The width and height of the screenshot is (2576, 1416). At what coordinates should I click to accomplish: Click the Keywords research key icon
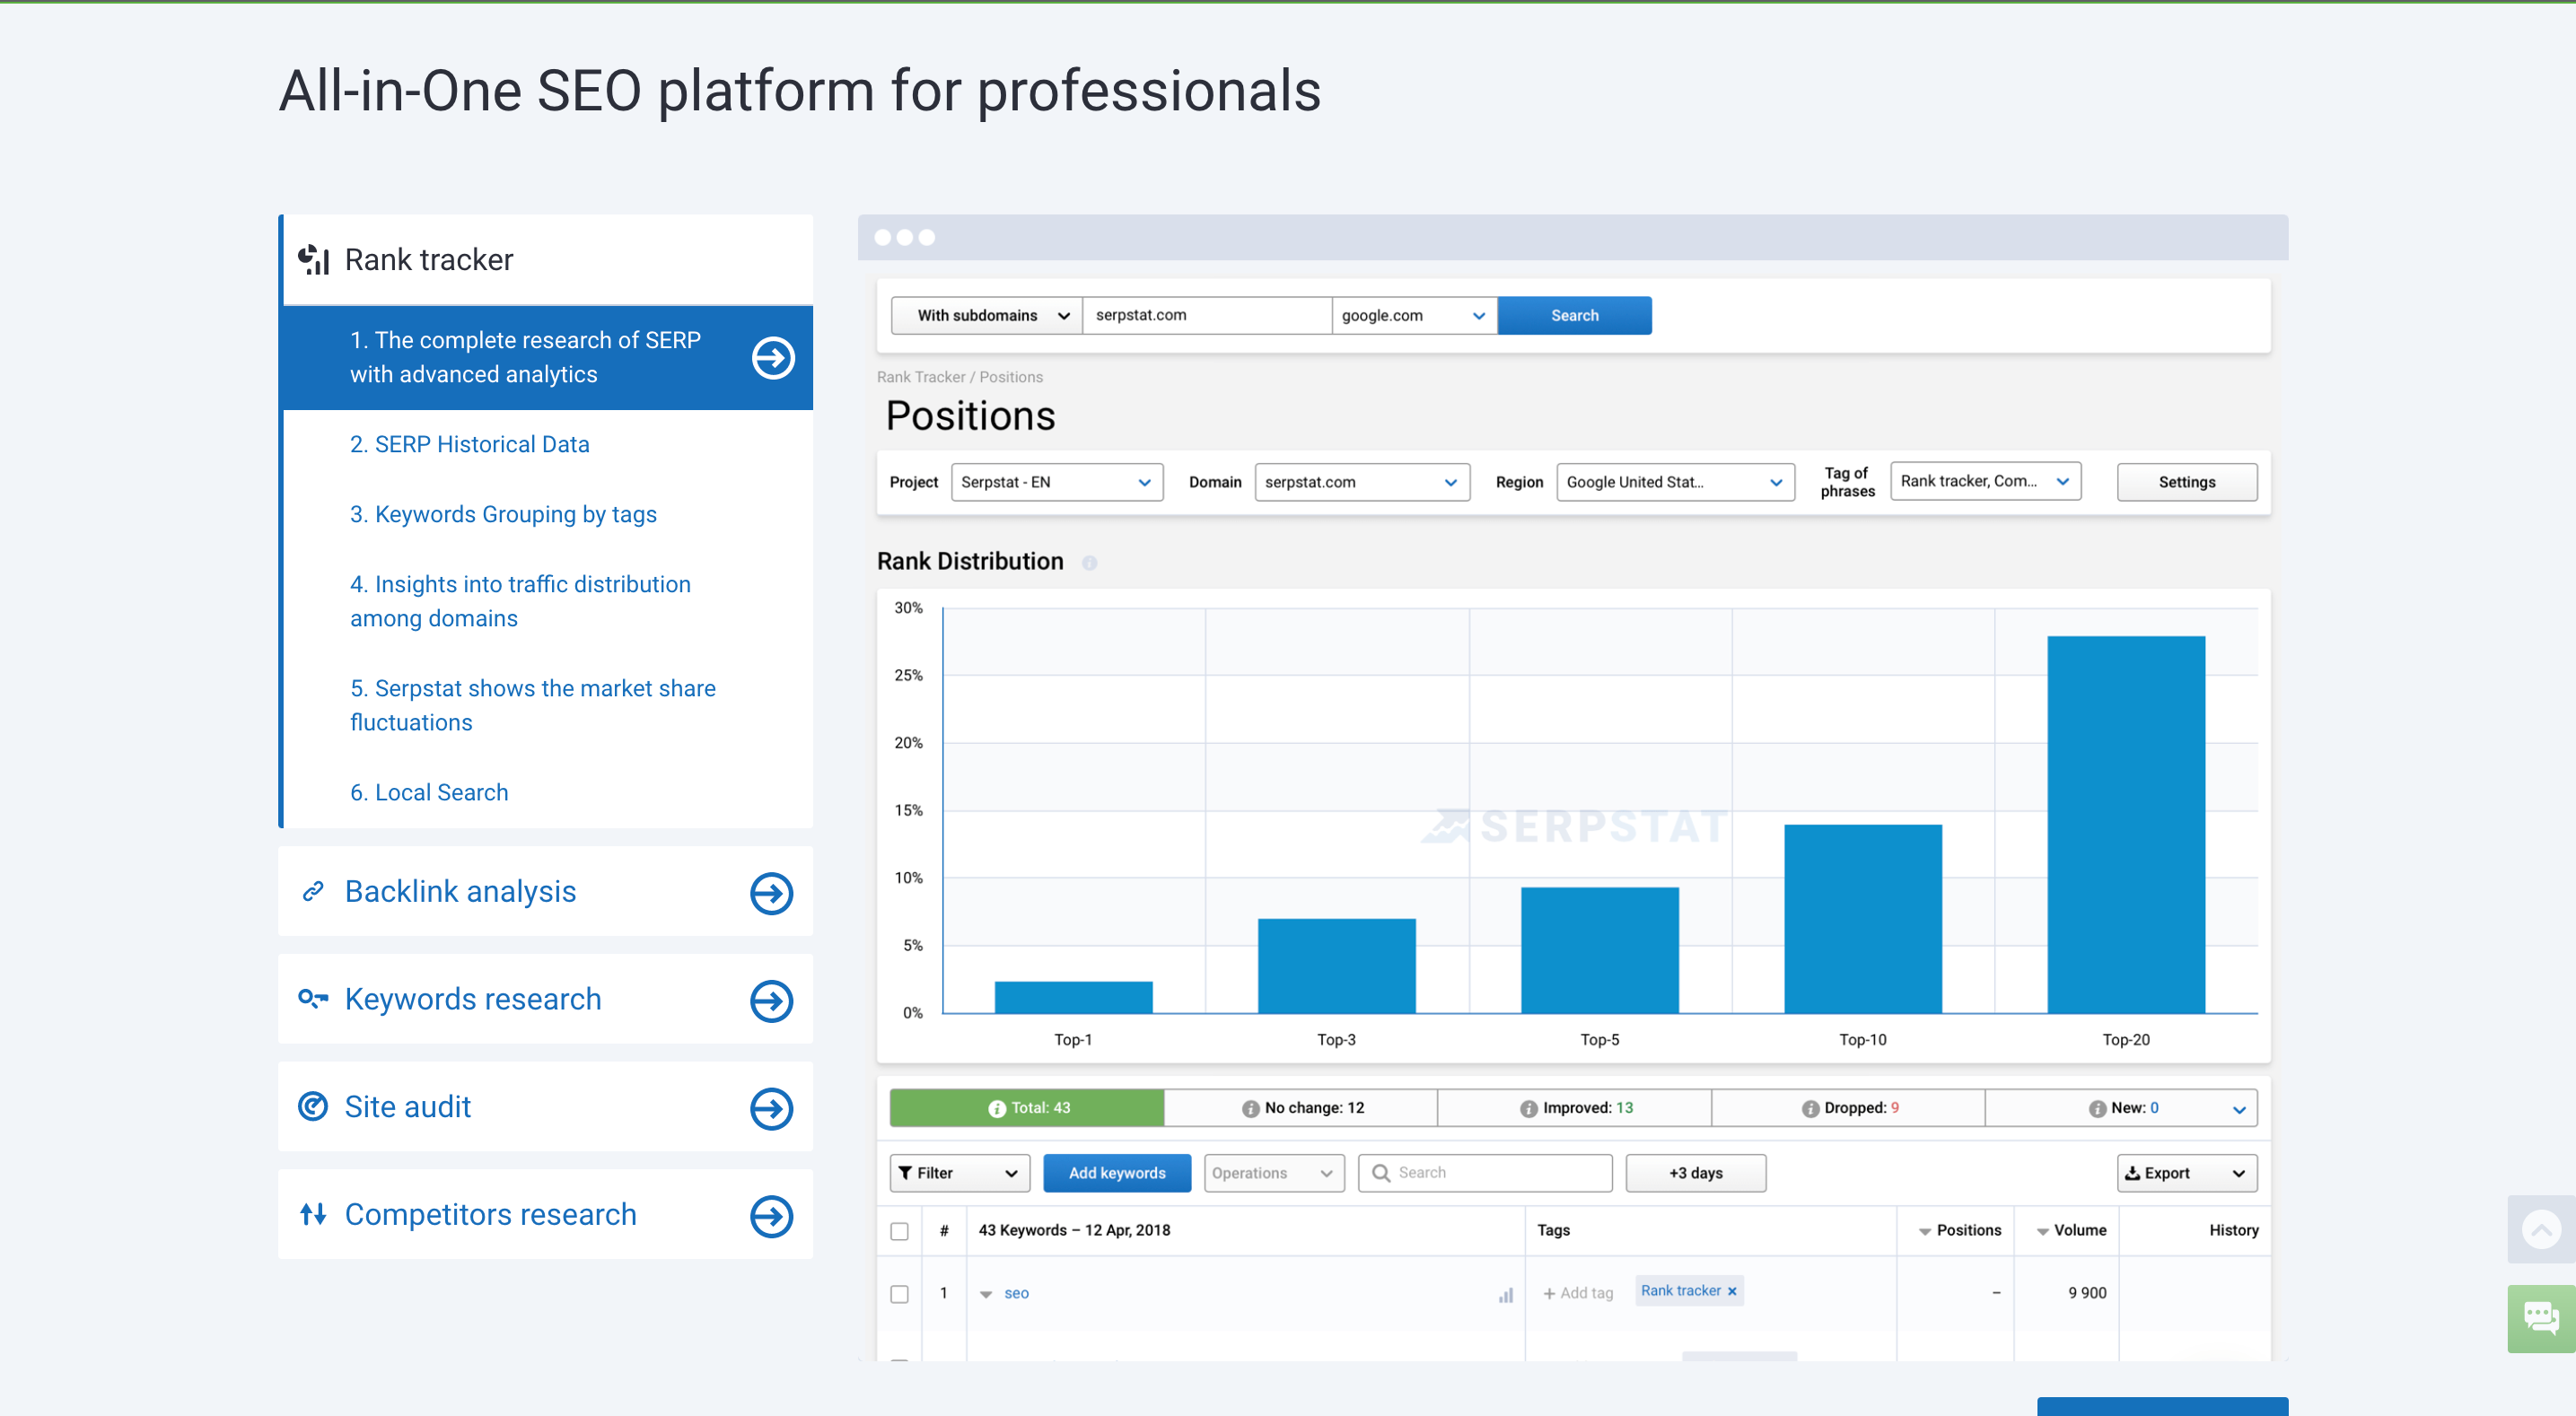coord(313,998)
